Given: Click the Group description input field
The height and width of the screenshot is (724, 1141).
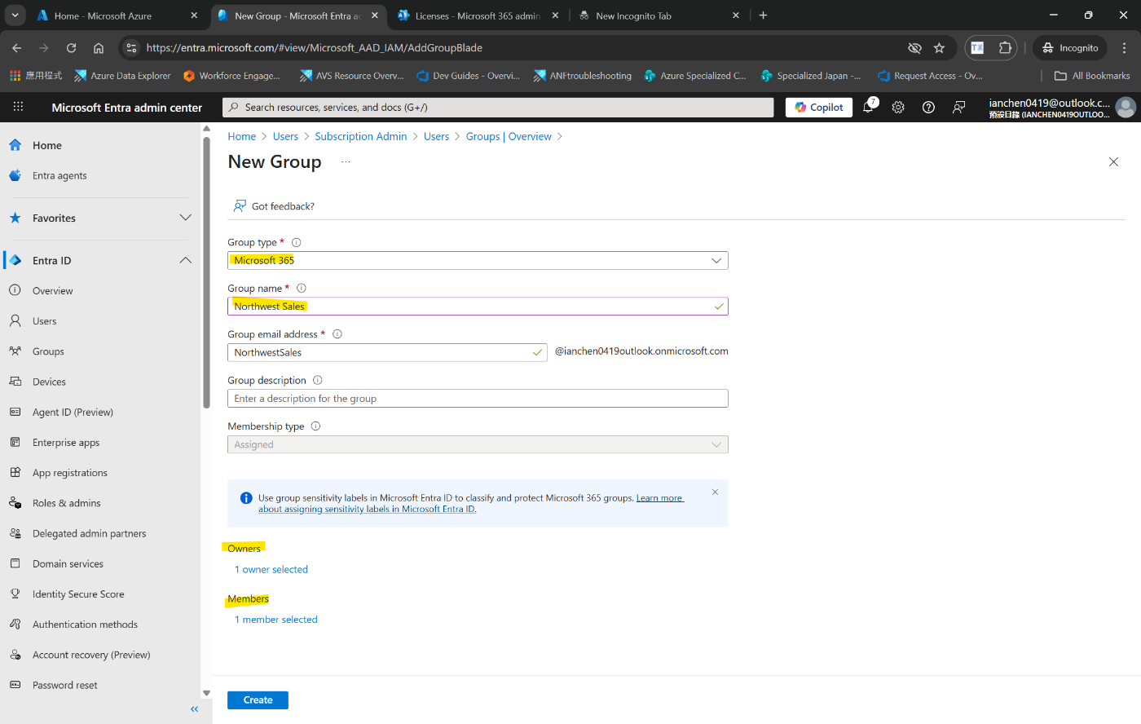Looking at the screenshot, I should click(478, 399).
